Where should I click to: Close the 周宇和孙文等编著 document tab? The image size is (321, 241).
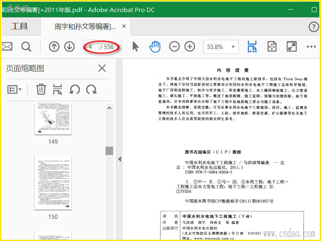124,26
